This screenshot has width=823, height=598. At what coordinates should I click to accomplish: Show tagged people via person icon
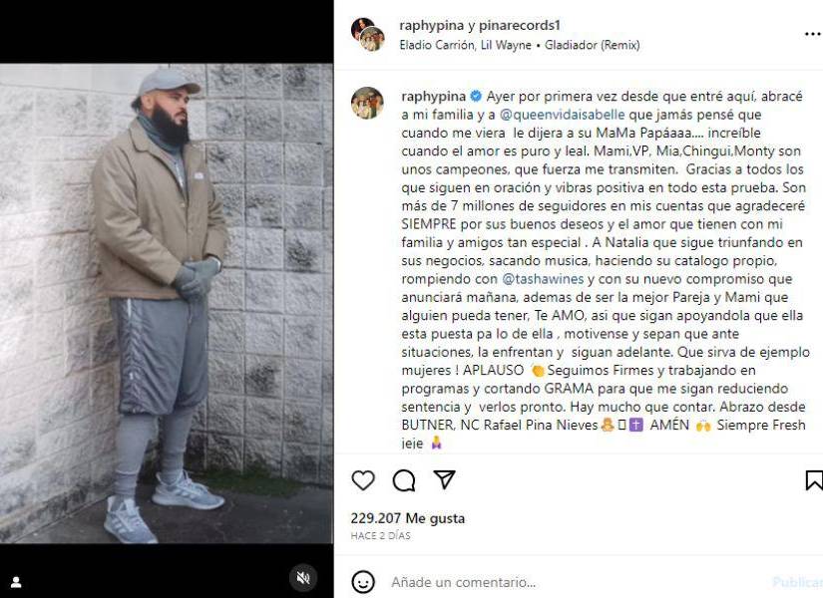coord(16,582)
